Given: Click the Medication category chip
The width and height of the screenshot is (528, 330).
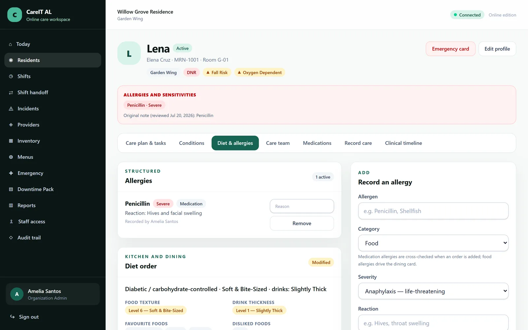Looking at the screenshot, I should [x=191, y=204].
